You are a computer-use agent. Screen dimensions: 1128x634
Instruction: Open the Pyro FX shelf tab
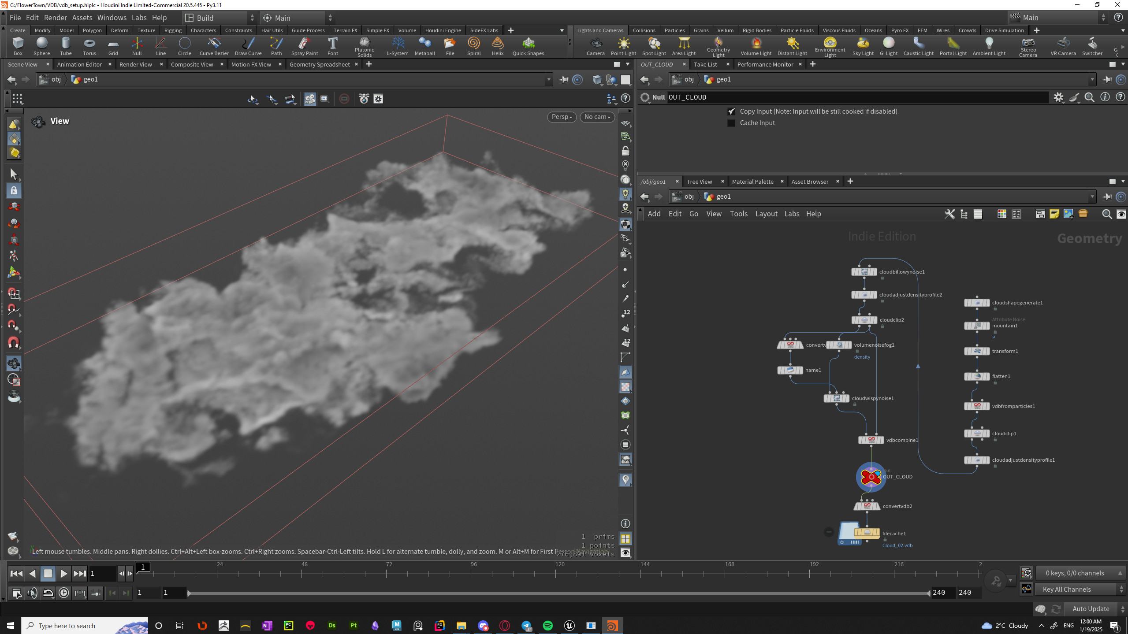tap(899, 30)
